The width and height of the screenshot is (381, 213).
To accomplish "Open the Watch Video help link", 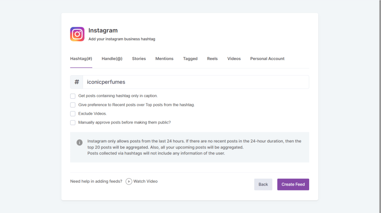I will click(x=145, y=181).
